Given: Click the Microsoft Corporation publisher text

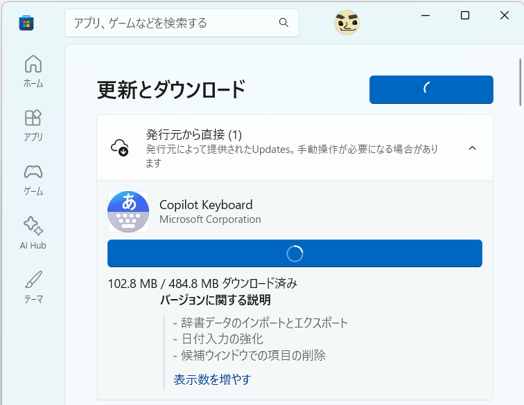Looking at the screenshot, I should point(210,219).
